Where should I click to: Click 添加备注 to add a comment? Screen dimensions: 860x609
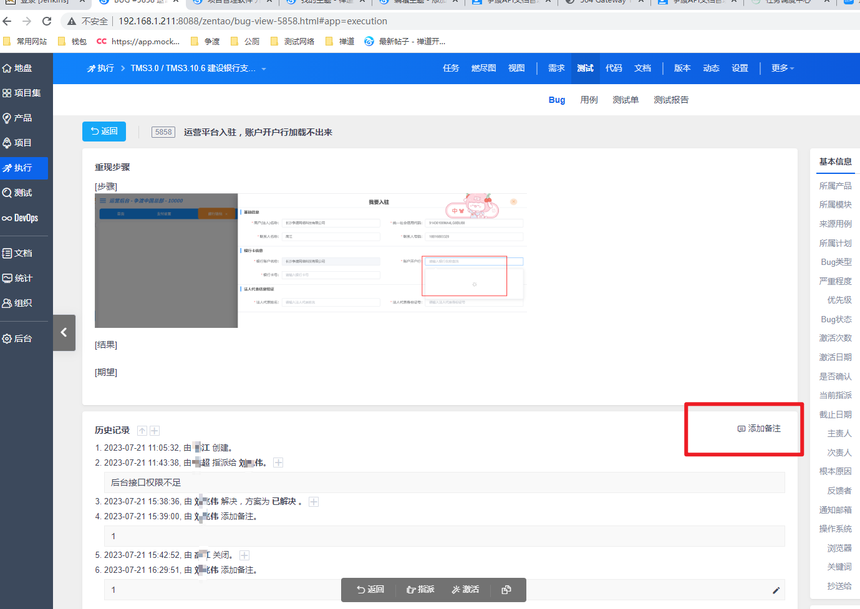point(759,429)
